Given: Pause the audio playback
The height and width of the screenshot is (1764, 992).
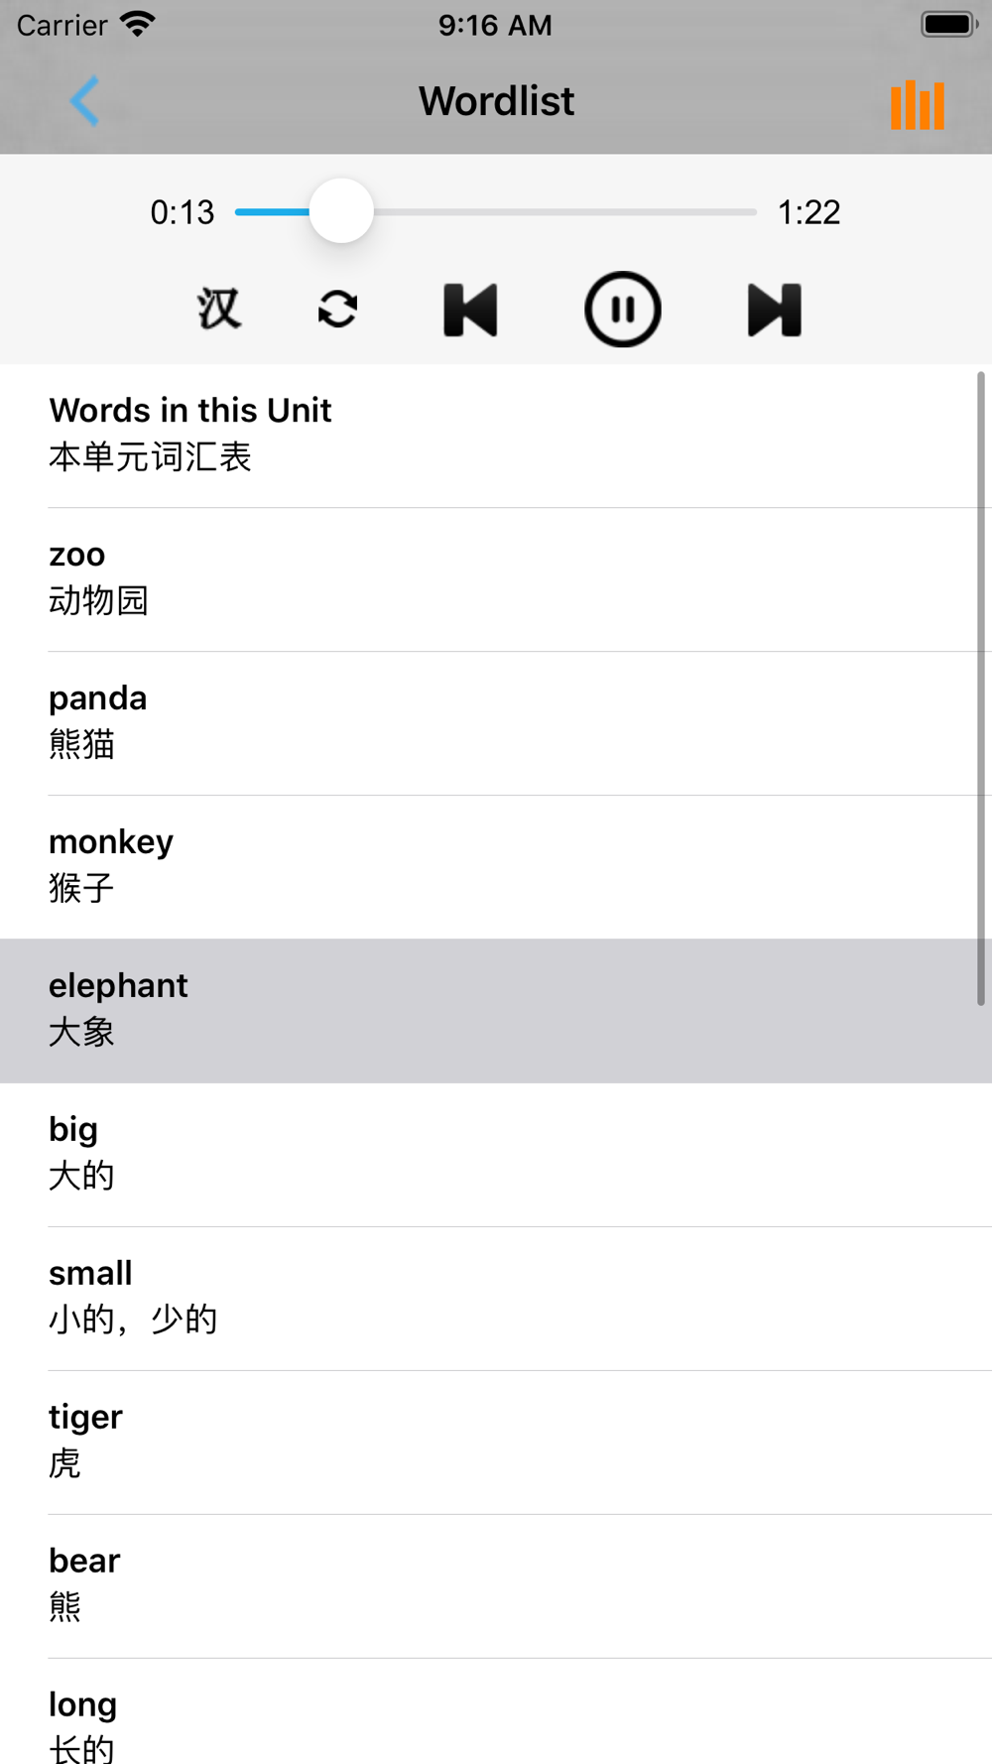Looking at the screenshot, I should (622, 310).
